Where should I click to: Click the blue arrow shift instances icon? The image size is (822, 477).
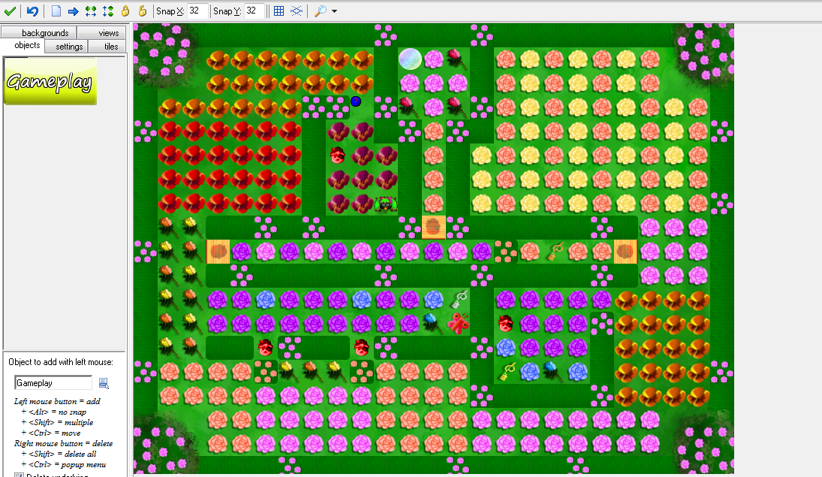[x=74, y=11]
